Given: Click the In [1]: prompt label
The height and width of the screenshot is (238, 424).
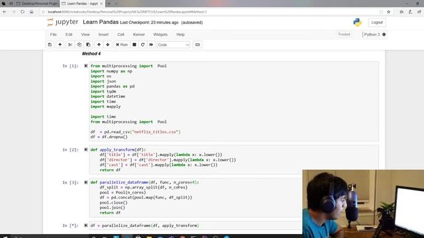Looking at the screenshot, I should click(70, 66).
